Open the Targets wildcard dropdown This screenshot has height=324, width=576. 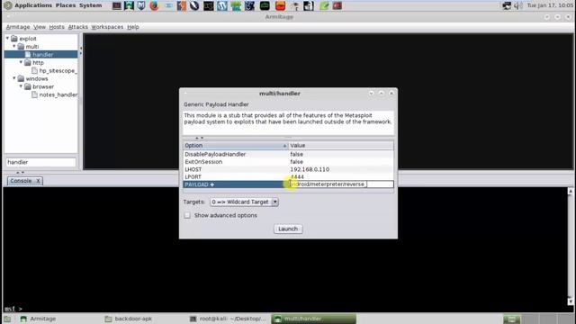pyautogui.click(x=244, y=202)
